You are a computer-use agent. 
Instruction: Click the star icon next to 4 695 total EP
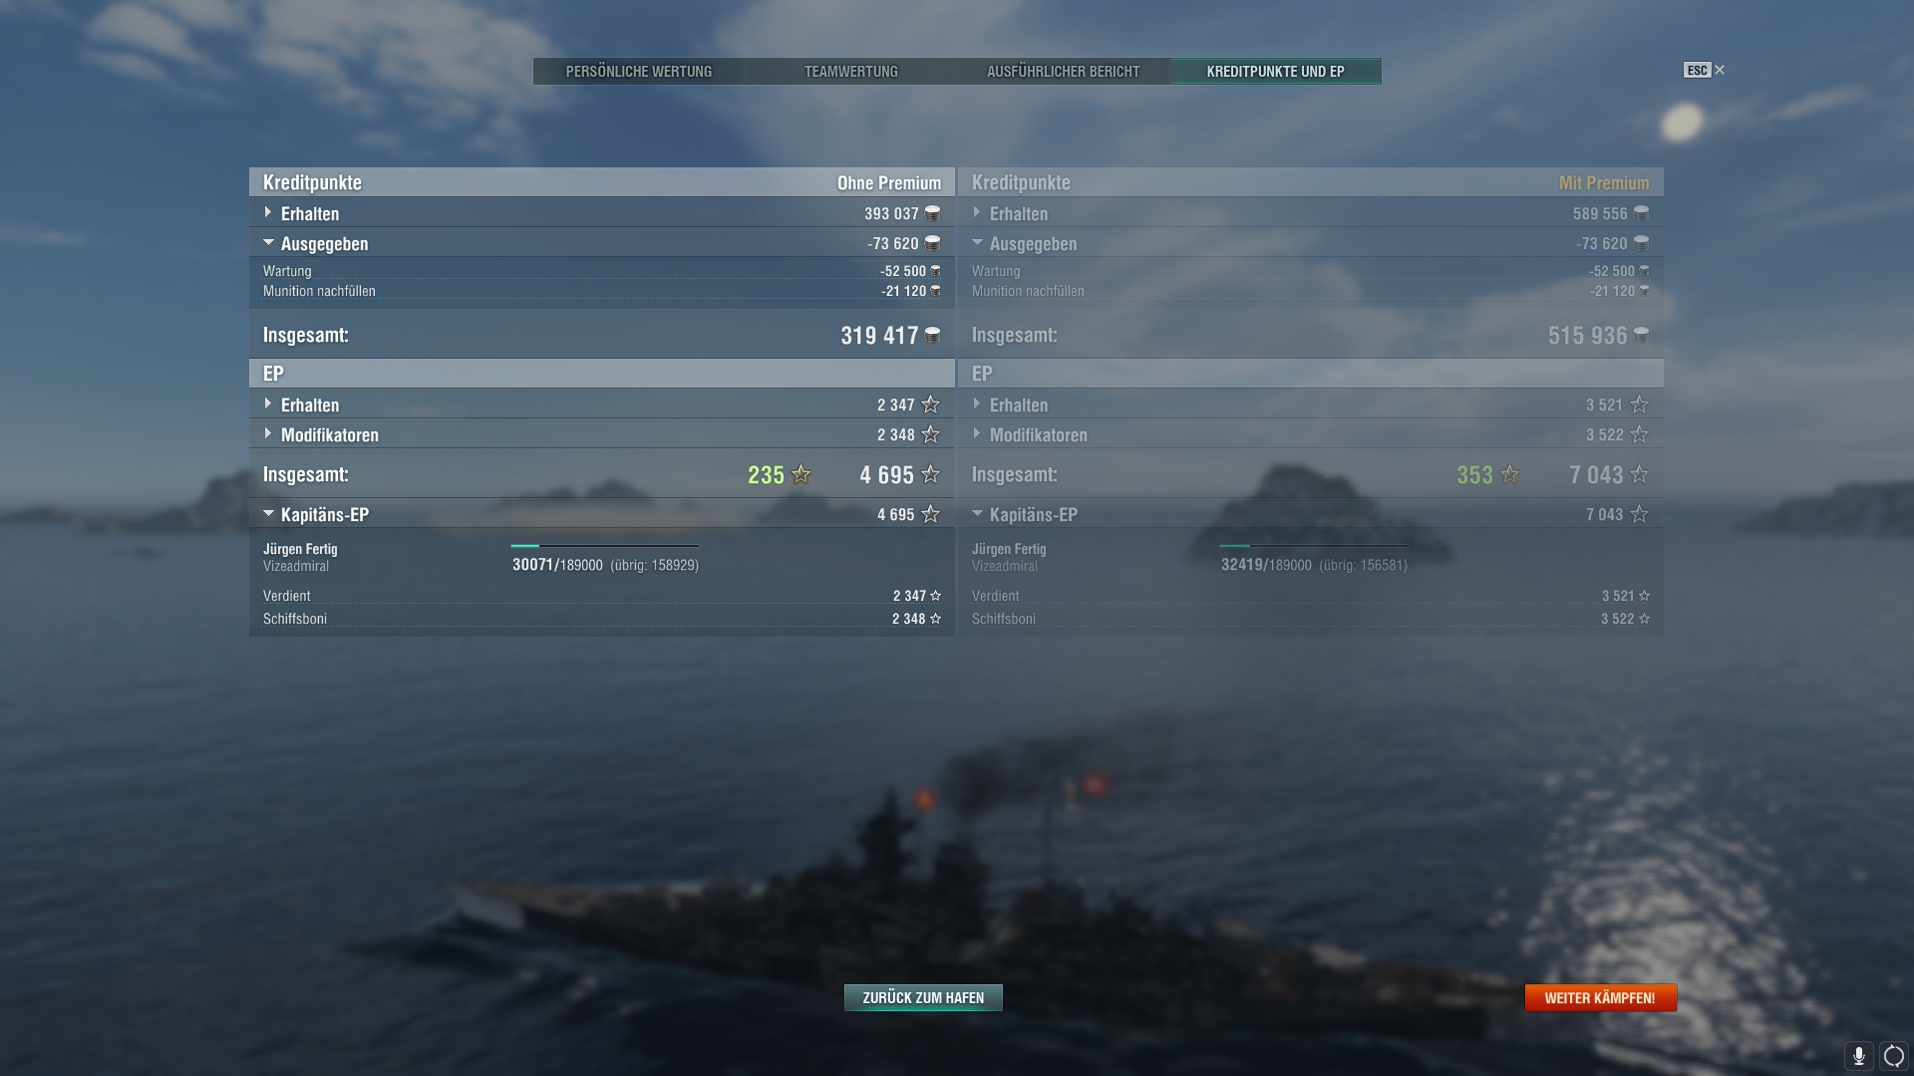(930, 474)
